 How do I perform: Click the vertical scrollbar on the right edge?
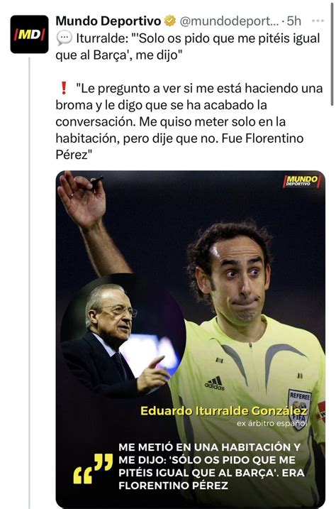(332, 54)
